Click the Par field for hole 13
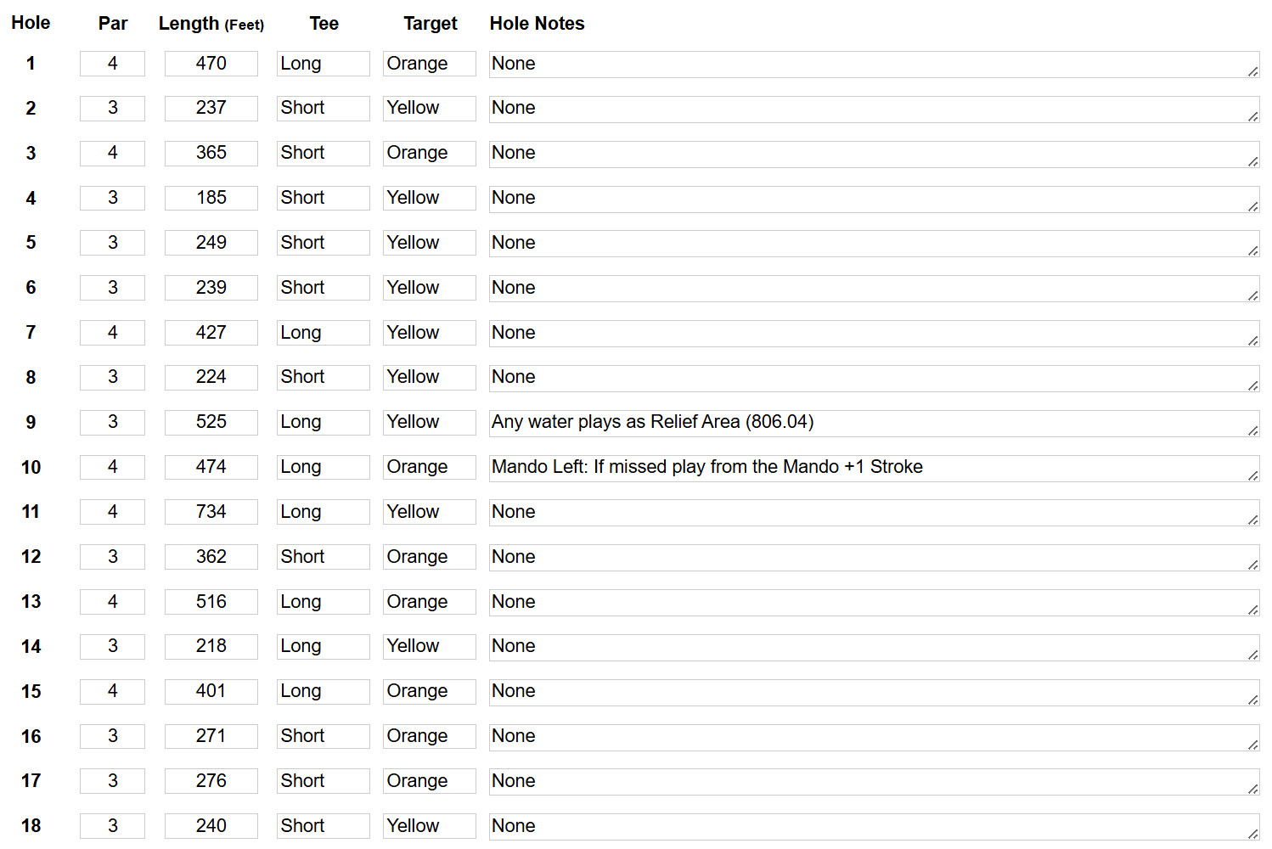The width and height of the screenshot is (1272, 849). click(x=112, y=602)
